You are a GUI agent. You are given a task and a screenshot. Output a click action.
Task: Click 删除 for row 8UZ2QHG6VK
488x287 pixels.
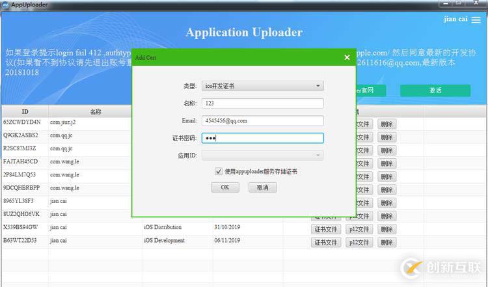click(387, 216)
